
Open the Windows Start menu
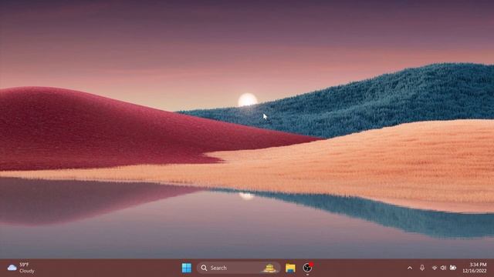pos(187,268)
